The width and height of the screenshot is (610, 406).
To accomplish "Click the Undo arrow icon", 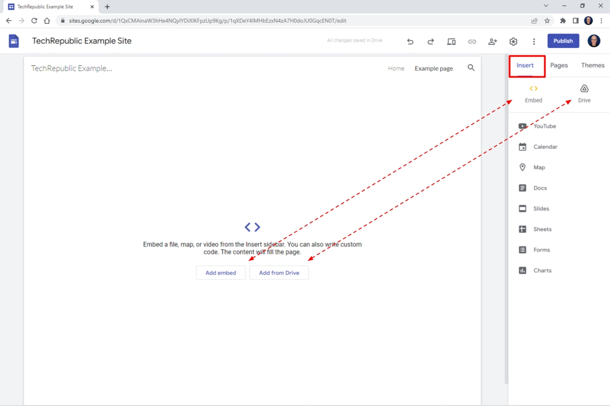I will (x=410, y=41).
